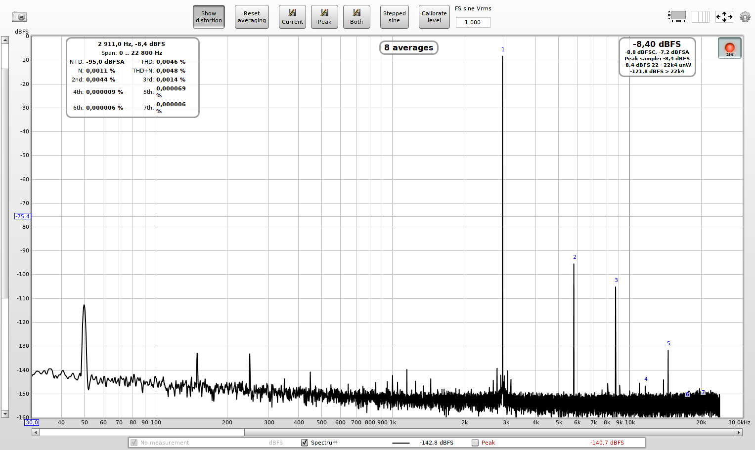Toggle No measurement checkbox
This screenshot has width=755, height=450.
tap(134, 443)
